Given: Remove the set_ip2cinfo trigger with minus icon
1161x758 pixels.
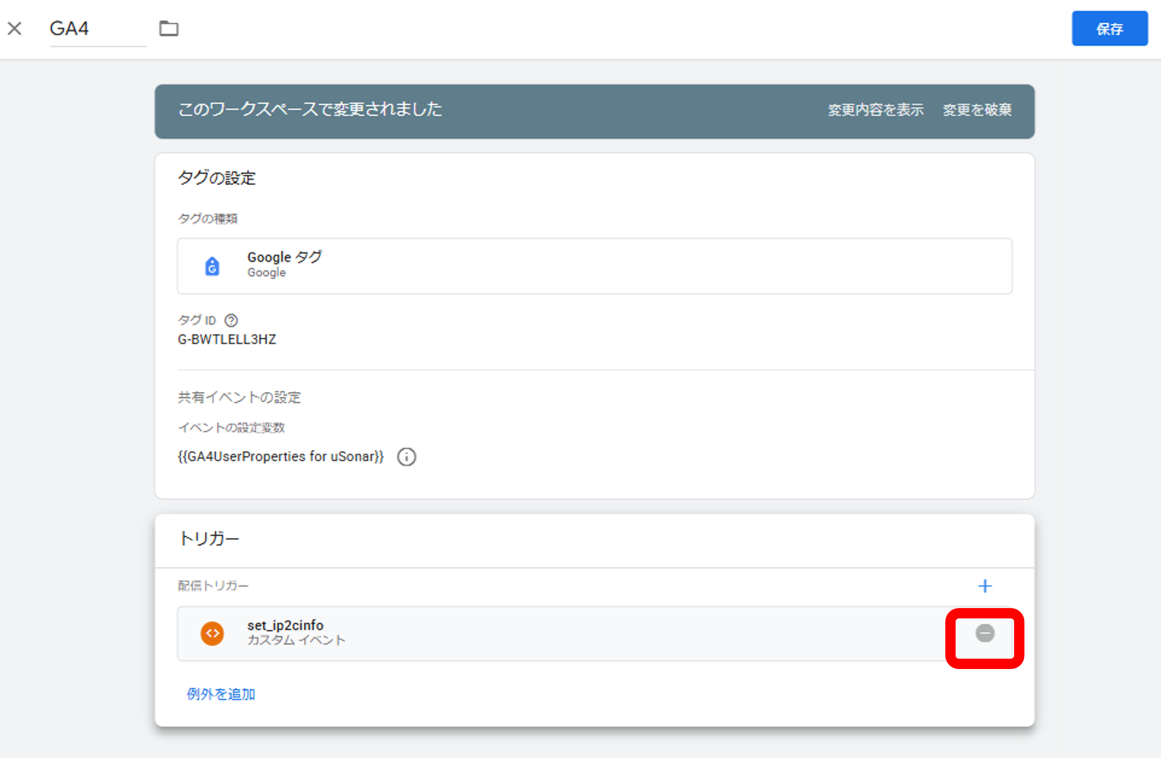Looking at the screenshot, I should point(985,633).
